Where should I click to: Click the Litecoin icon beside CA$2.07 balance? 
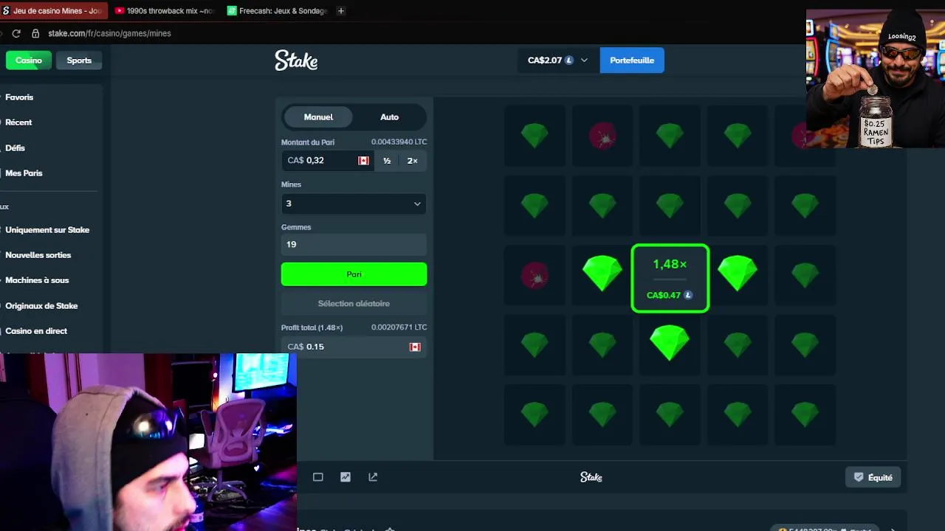tap(569, 60)
